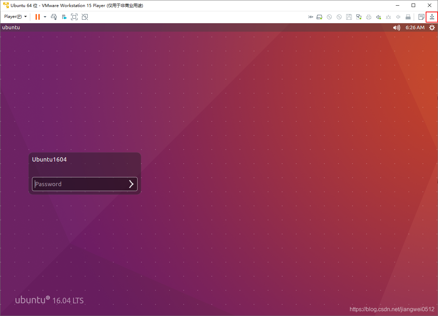Open the active sound card icon with green dot
The width and height of the screenshot is (438, 316).
(x=379, y=17)
